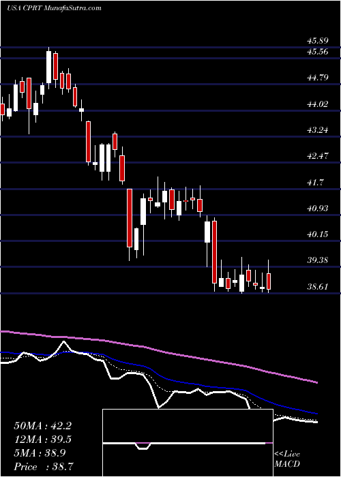This screenshot has width=341, height=477.
Task: Click the tallest white candlestick at the peak
Action: (48, 67)
